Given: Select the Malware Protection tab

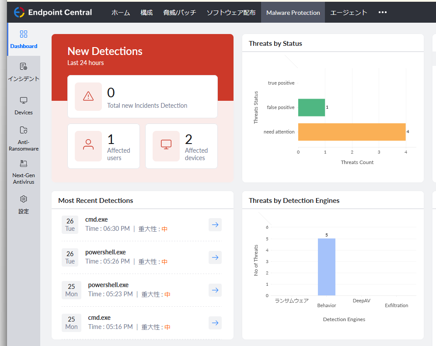Looking at the screenshot, I should [x=293, y=13].
